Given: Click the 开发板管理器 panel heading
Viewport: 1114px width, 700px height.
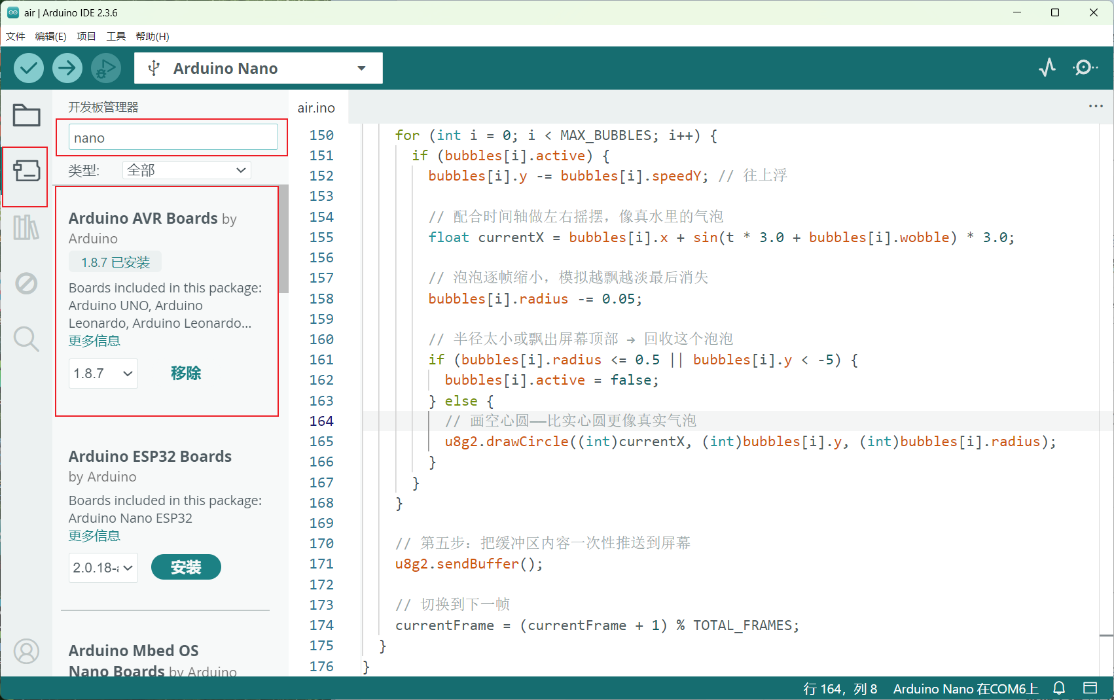Looking at the screenshot, I should [x=103, y=107].
